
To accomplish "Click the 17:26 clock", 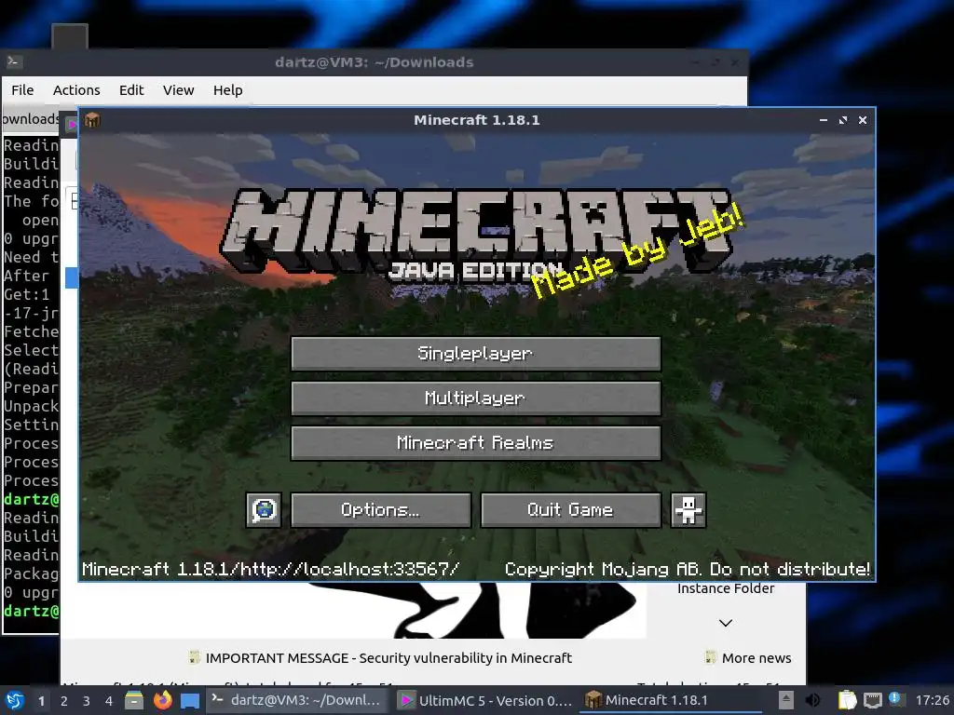I will coord(932,700).
